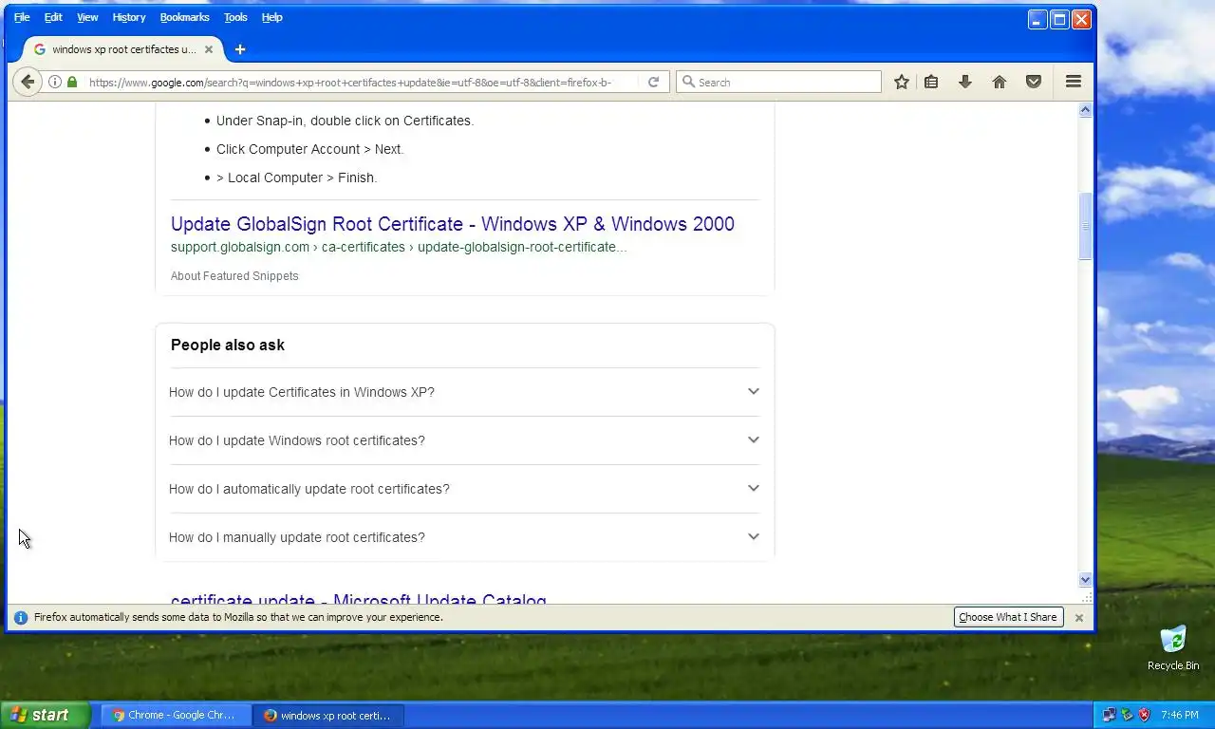Click the red security shield tray icon
Image resolution: width=1215 pixels, height=729 pixels.
[1145, 715]
